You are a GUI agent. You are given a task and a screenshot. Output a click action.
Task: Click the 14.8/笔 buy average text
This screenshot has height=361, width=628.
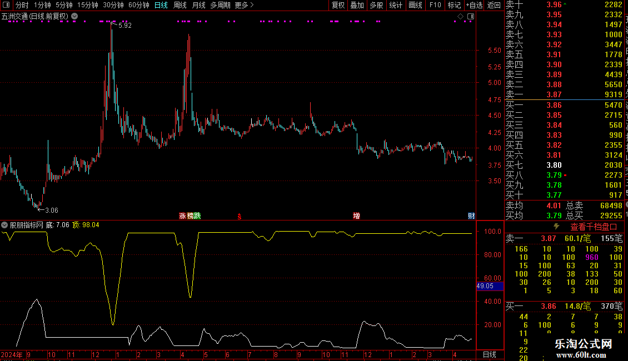577,306
